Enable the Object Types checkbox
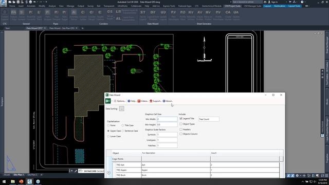The width and height of the screenshot is (329, 185). click(181, 124)
